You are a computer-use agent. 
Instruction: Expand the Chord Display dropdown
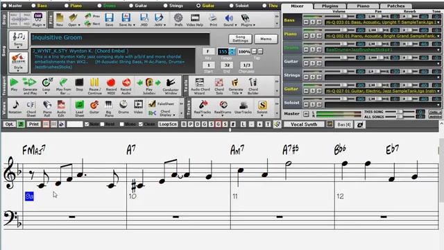click(x=174, y=115)
